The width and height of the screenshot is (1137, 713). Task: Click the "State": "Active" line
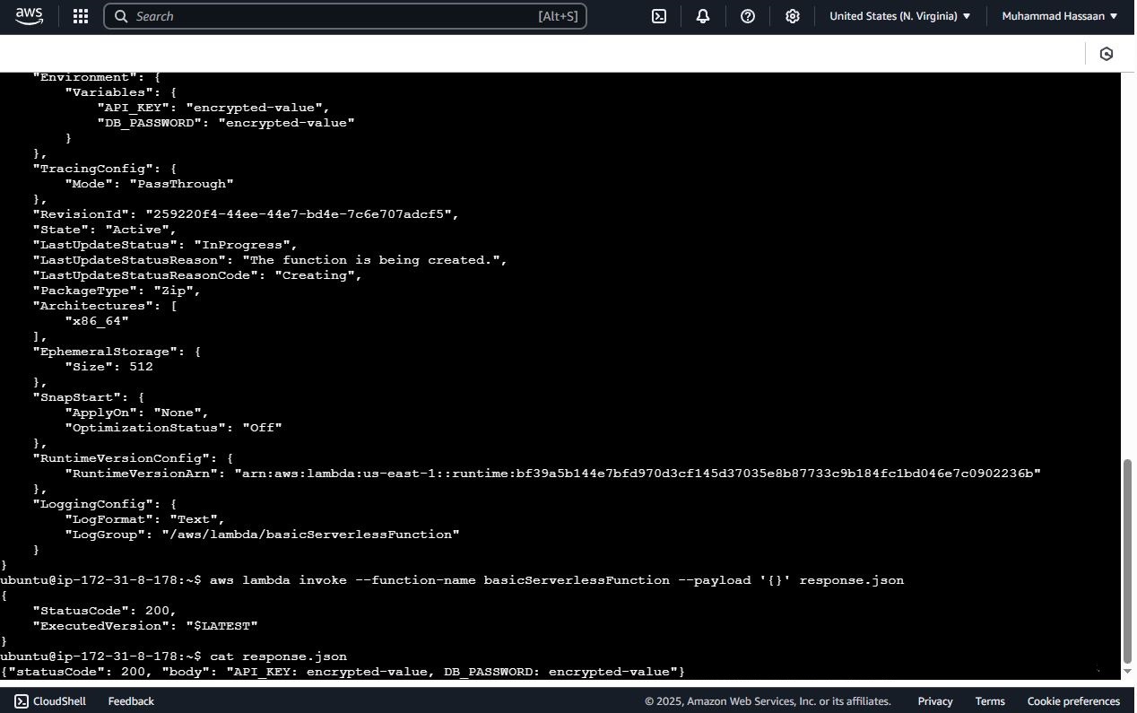point(104,230)
